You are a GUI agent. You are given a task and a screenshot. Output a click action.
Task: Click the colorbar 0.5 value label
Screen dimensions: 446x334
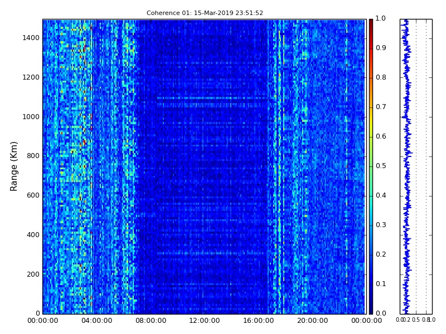coord(381,166)
